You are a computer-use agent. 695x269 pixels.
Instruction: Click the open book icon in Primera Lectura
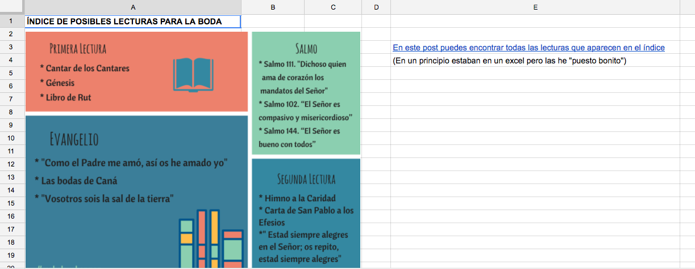[x=192, y=74]
